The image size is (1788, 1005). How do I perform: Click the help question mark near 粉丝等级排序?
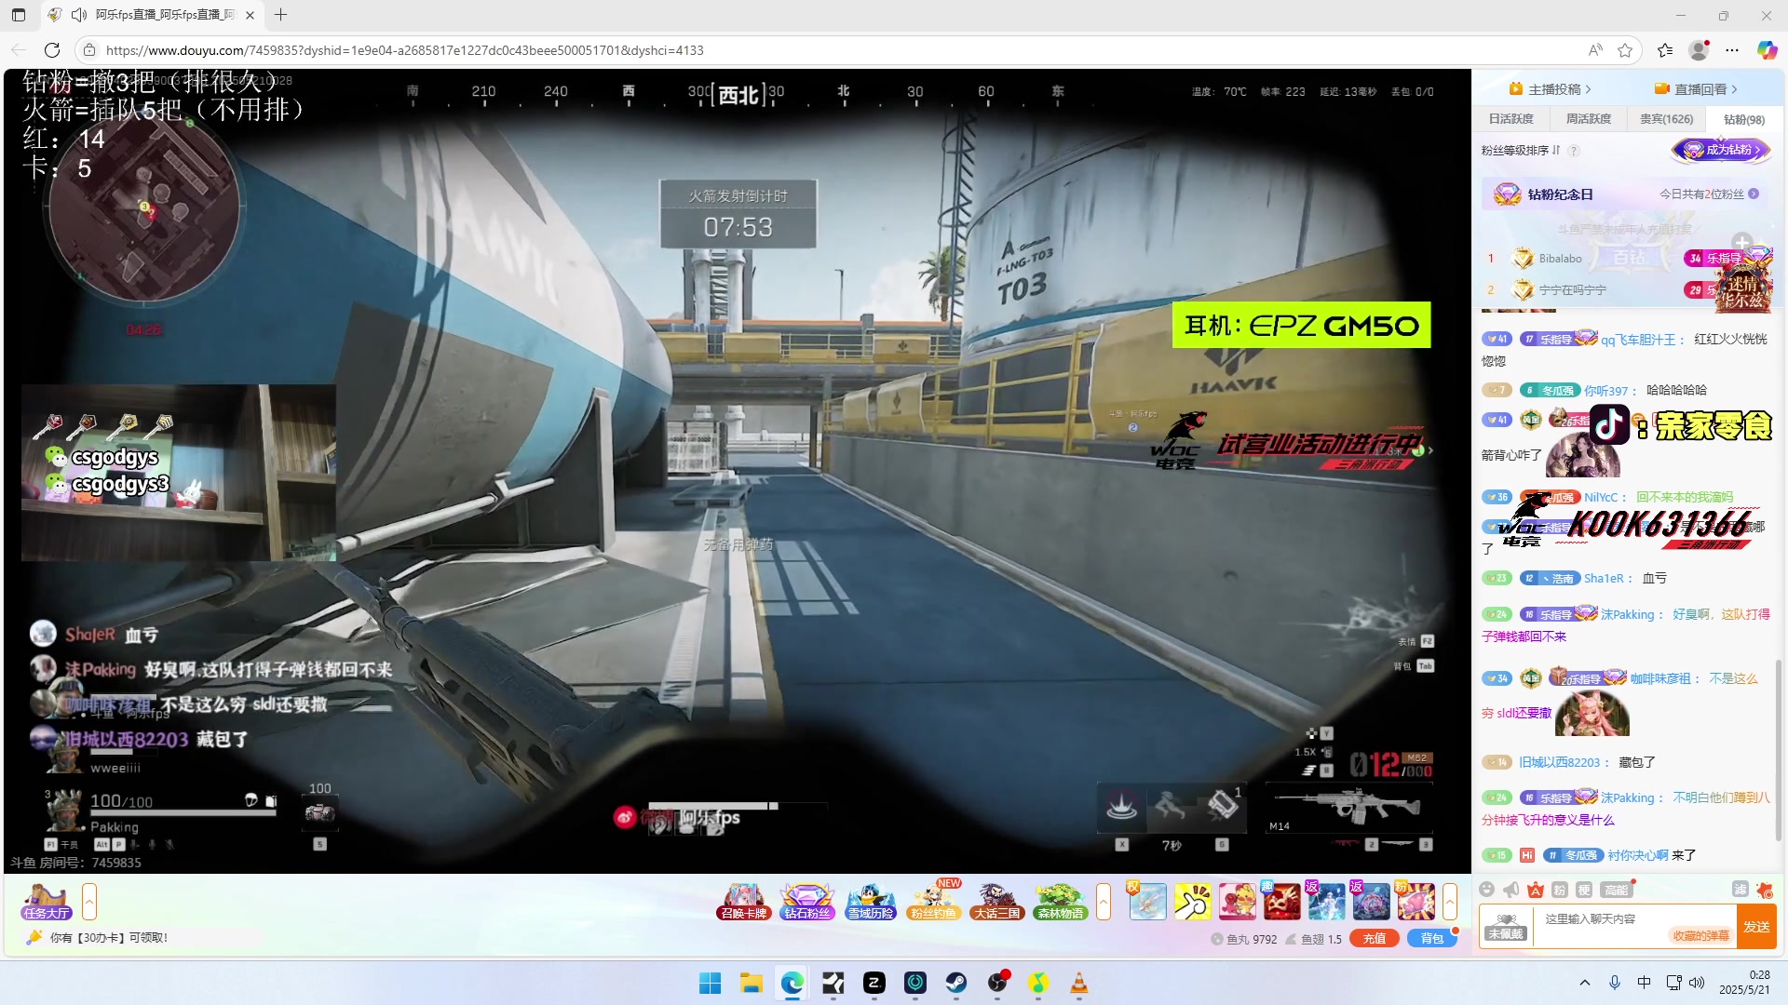[x=1574, y=151]
